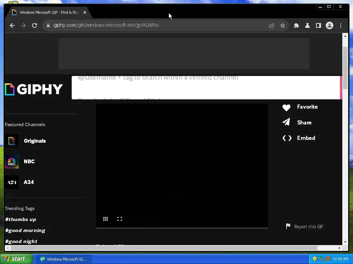Image resolution: width=353 pixels, height=264 pixels.
Task: Click the A24 channel logo
Action: point(12,182)
